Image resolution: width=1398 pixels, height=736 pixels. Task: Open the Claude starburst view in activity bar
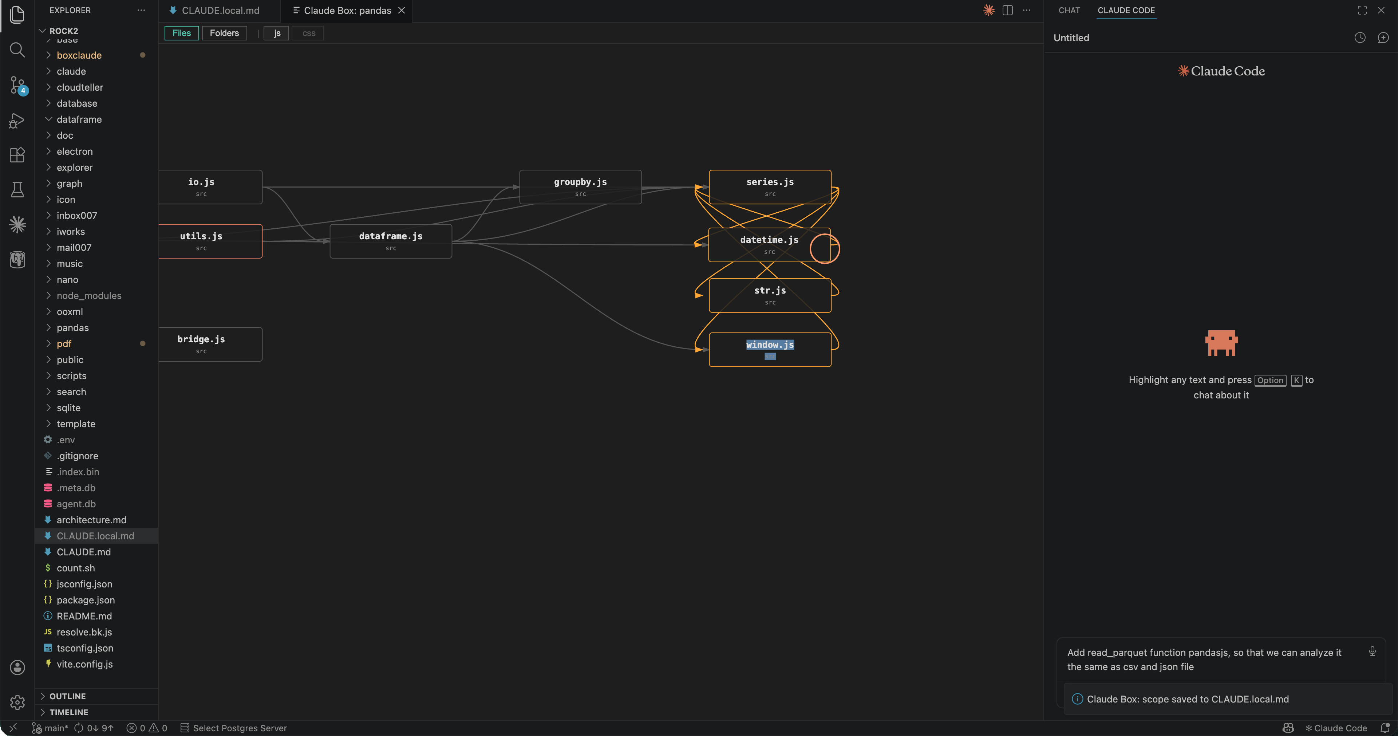(17, 224)
